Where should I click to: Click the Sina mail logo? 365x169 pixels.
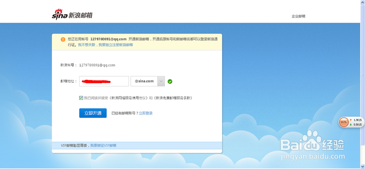72,14
